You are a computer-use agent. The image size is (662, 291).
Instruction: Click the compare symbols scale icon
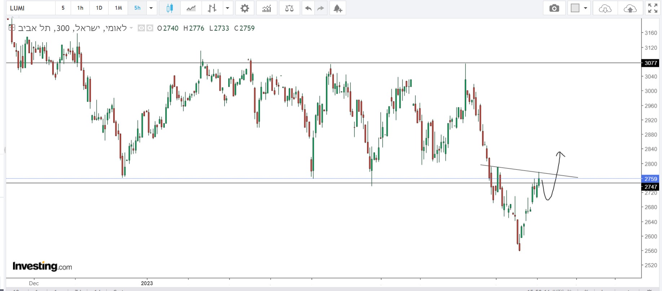pyautogui.click(x=289, y=8)
